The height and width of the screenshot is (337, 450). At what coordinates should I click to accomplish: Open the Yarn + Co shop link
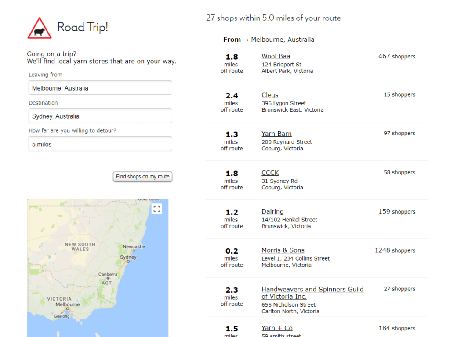pos(277,328)
